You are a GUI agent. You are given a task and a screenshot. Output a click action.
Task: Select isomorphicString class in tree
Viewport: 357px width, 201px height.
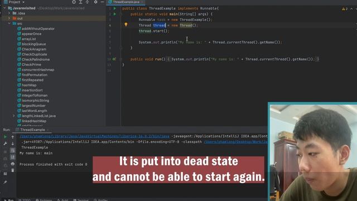coord(35,100)
